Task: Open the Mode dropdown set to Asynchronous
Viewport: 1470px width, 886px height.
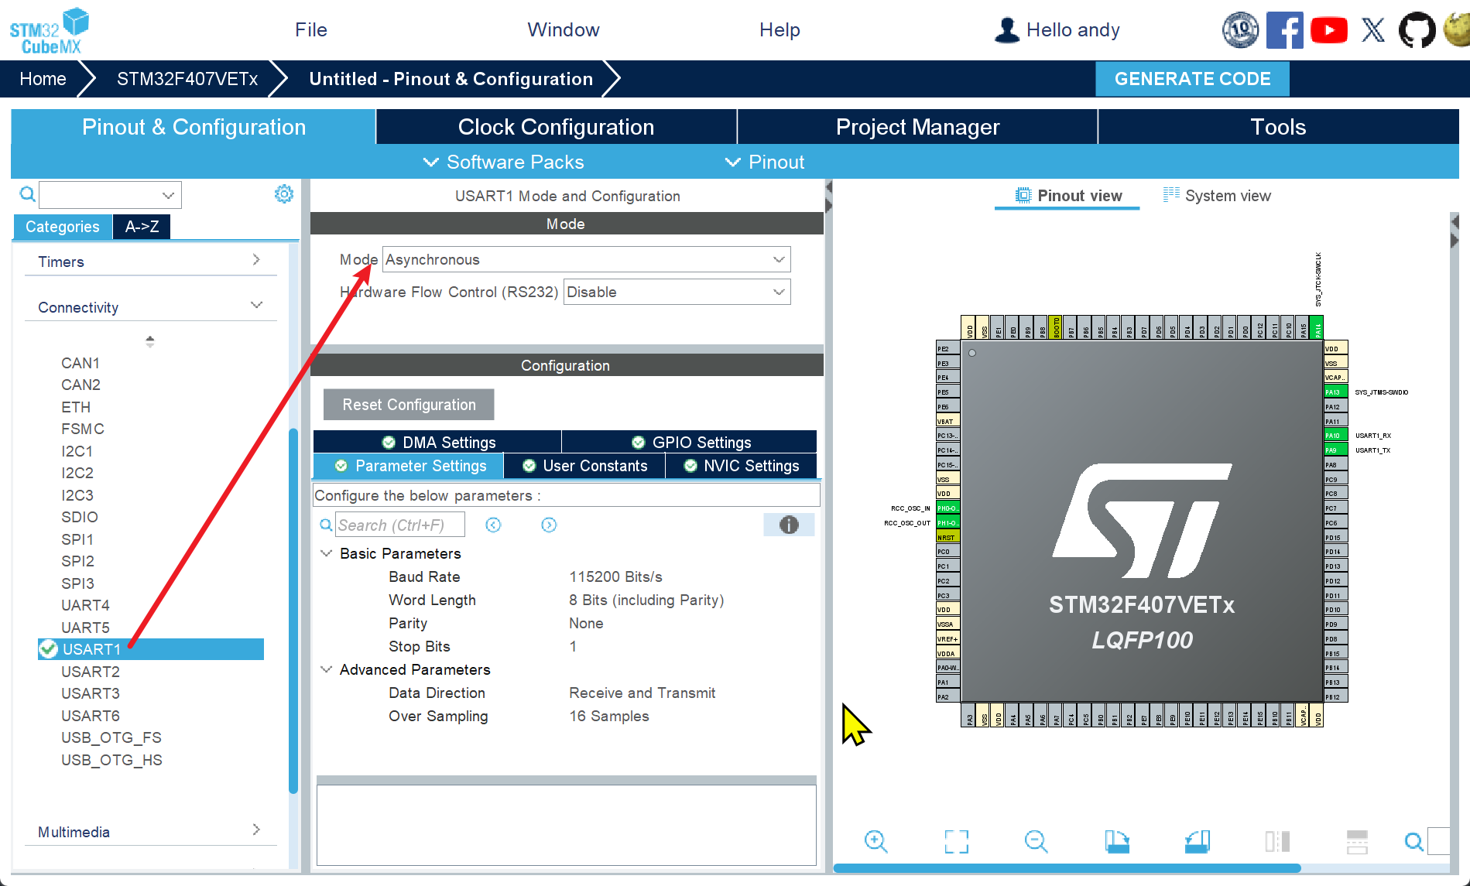Action: (587, 259)
